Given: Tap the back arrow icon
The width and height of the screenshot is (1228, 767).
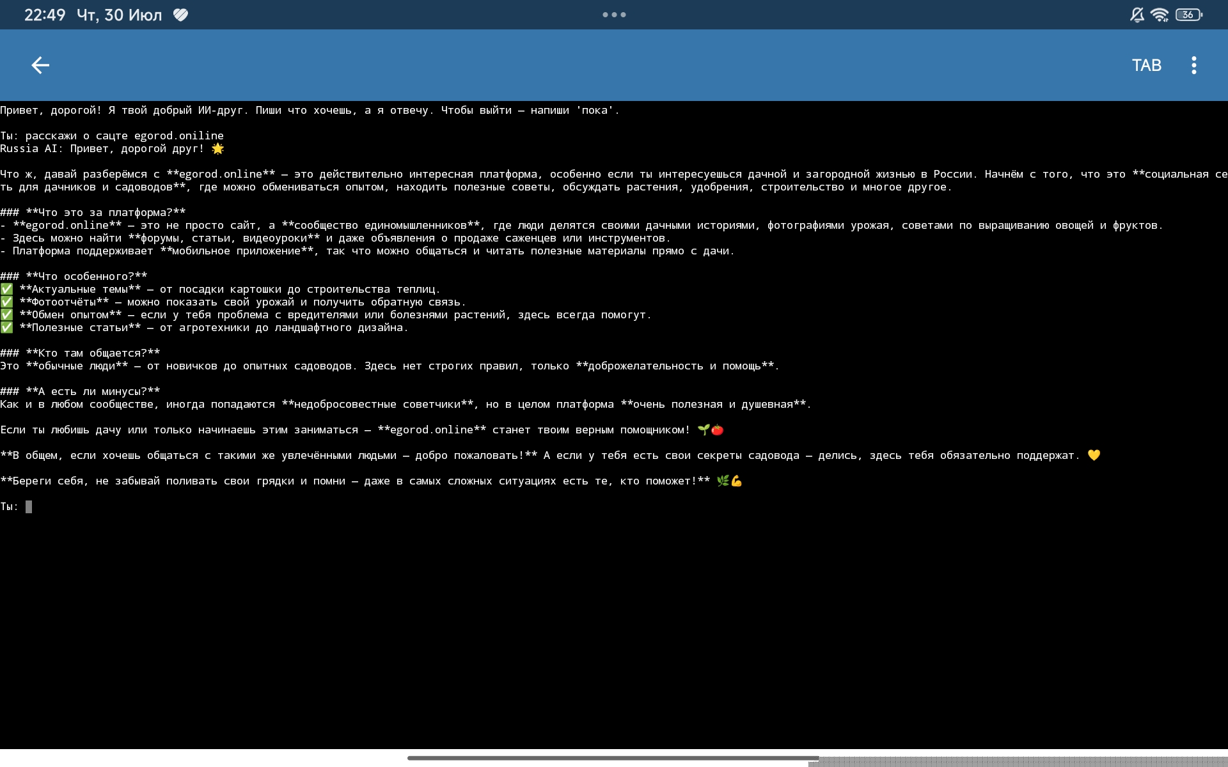Looking at the screenshot, I should click(40, 65).
